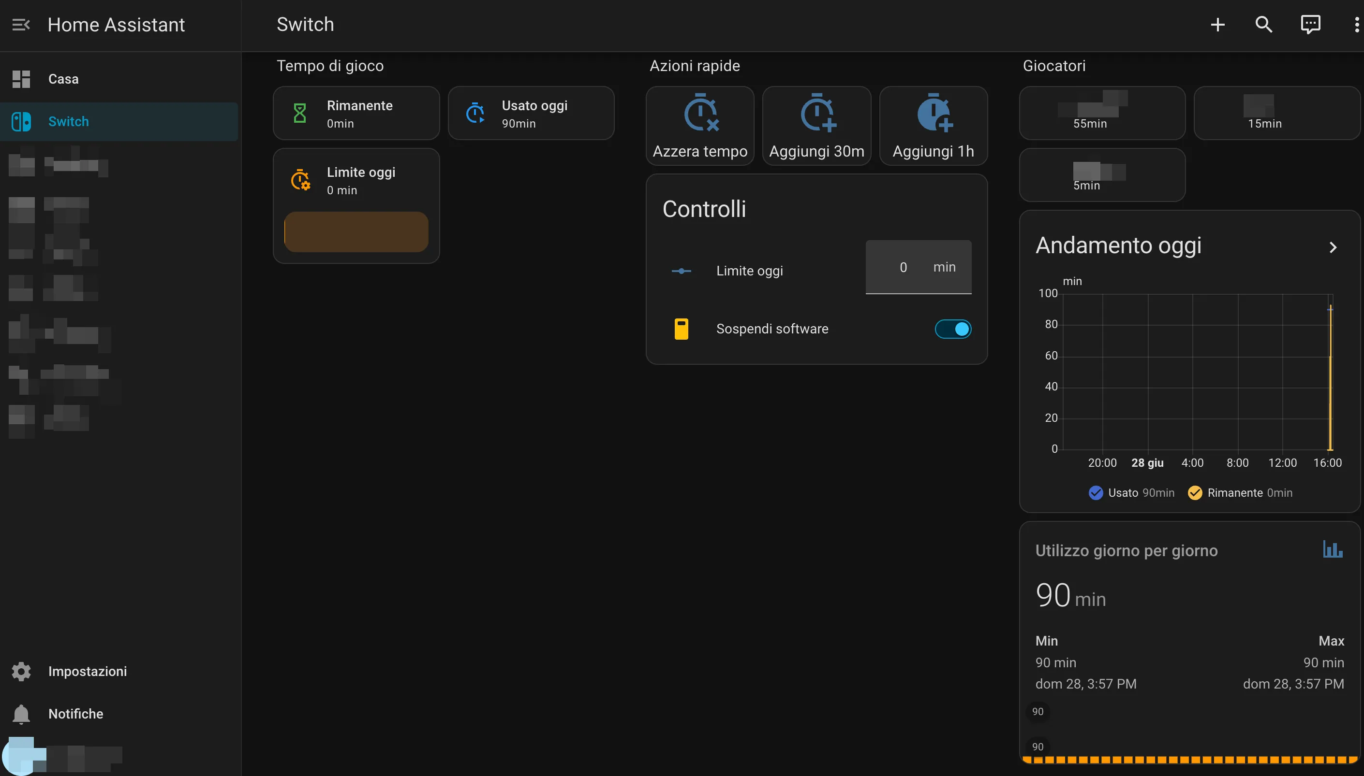
Task: Click the Rimanente hourglass icon
Action: [x=300, y=113]
